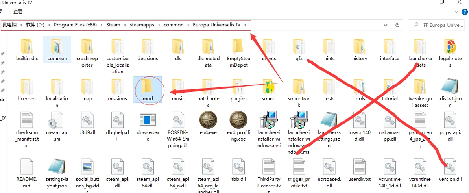Expand chevron after steamapps breadcrumb

click(x=159, y=25)
